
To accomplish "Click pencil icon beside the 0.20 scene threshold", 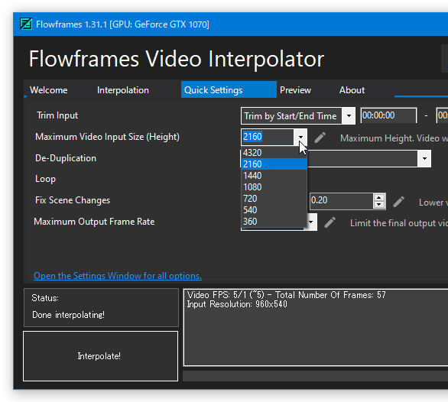I will [398, 202].
